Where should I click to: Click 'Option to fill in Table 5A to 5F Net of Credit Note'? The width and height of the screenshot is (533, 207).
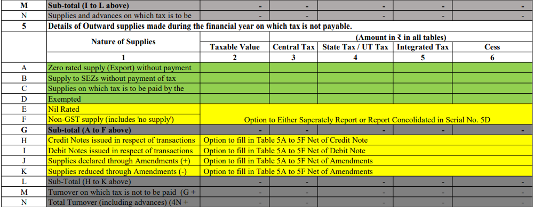[285, 140]
